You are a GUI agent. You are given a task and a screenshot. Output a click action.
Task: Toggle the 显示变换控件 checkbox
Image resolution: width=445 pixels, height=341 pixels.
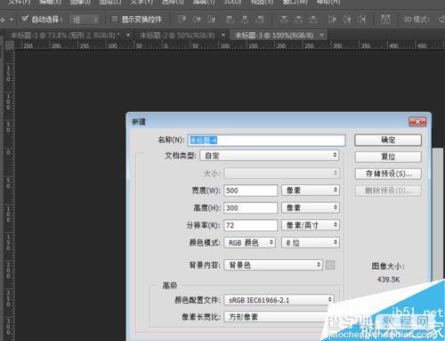pos(114,20)
